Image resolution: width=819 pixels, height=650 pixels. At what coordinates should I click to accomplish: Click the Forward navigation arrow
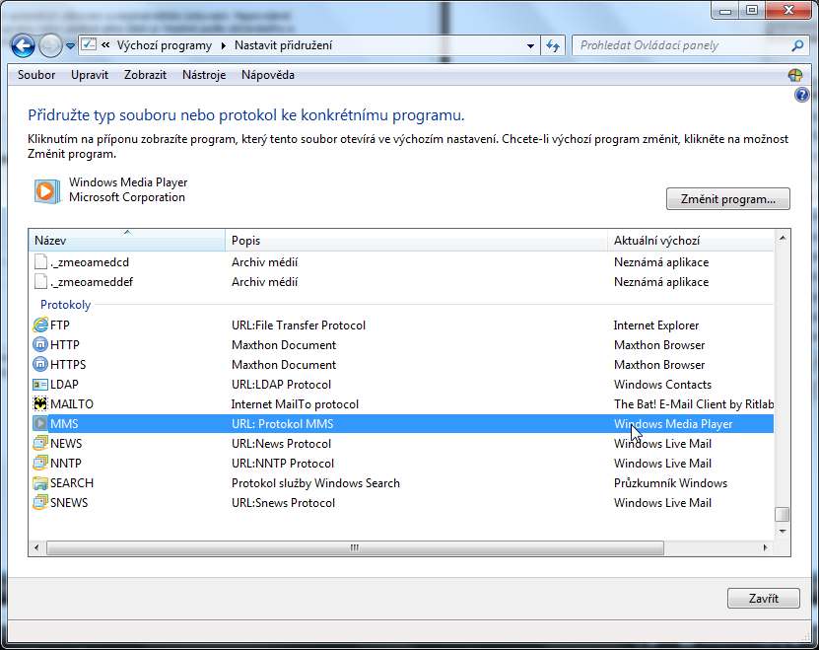[50, 46]
